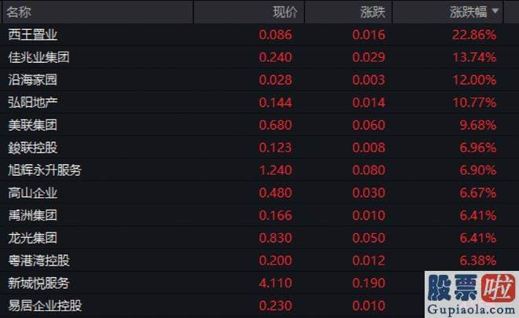Select the 弘阳地产 stock name
519x318 pixels.
[x=33, y=102]
